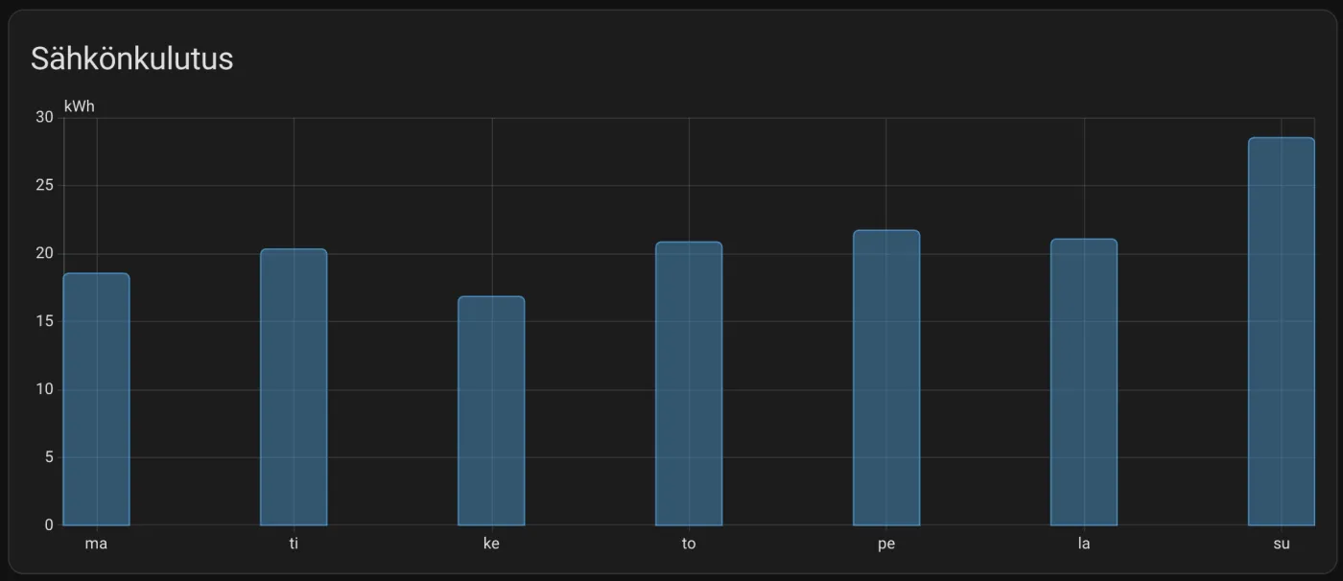Click the 30 value on the y-axis
1343x581 pixels.
click(44, 118)
